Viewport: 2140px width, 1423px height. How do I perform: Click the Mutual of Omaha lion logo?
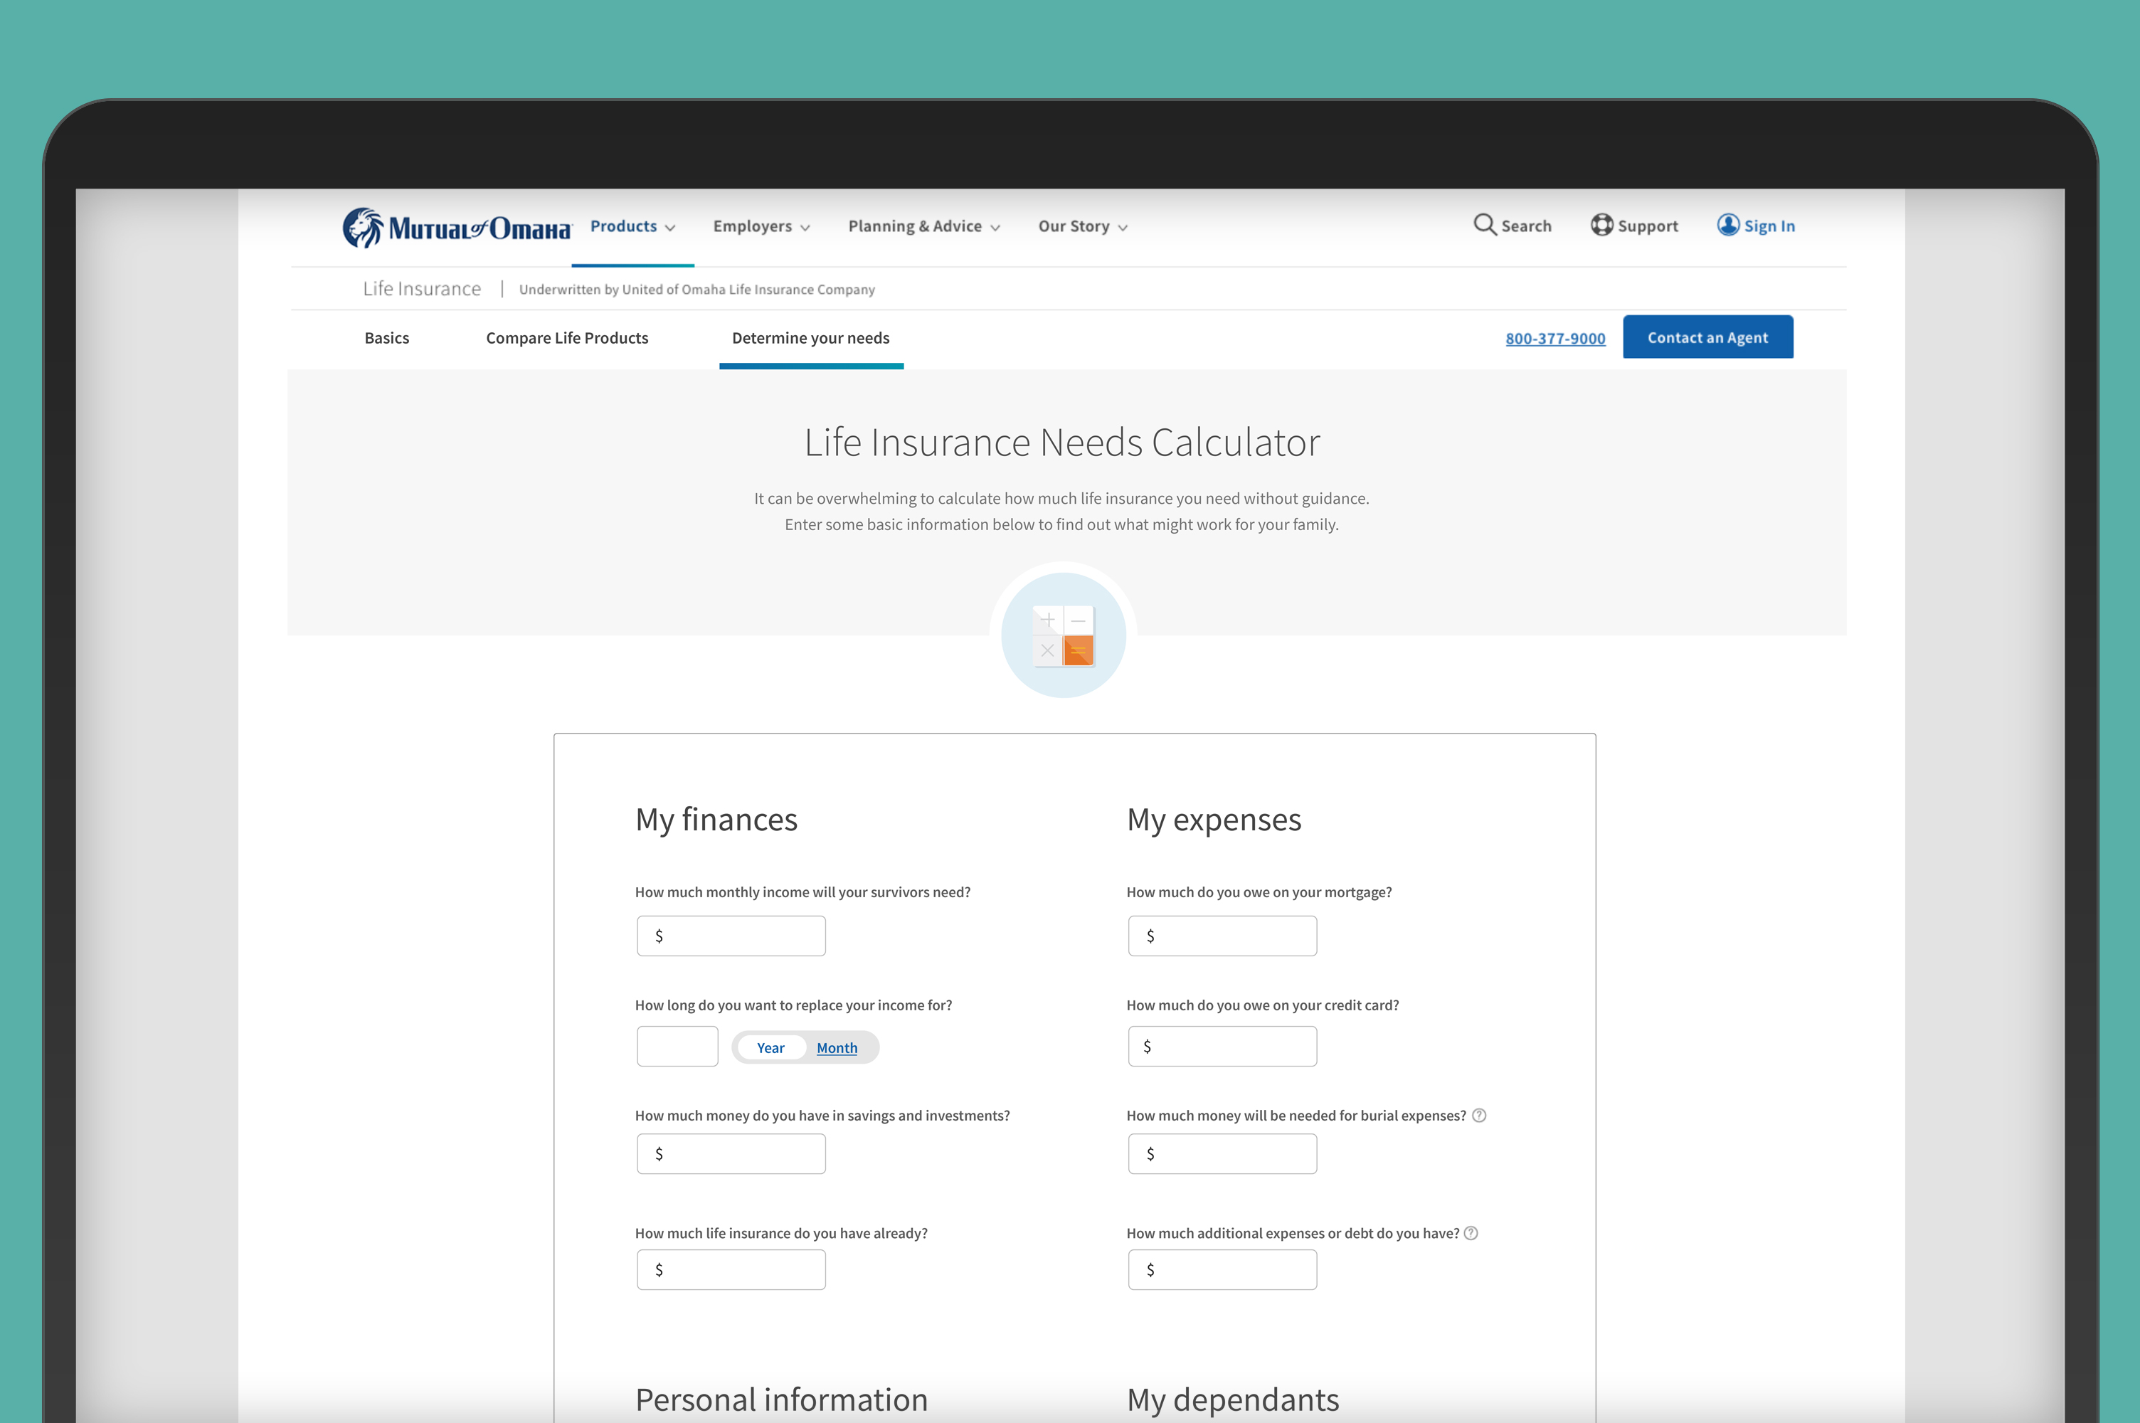pos(363,227)
